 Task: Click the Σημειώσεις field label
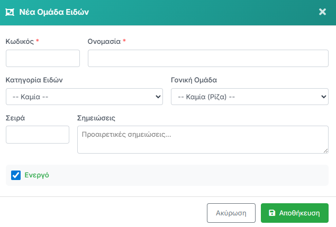(x=96, y=118)
